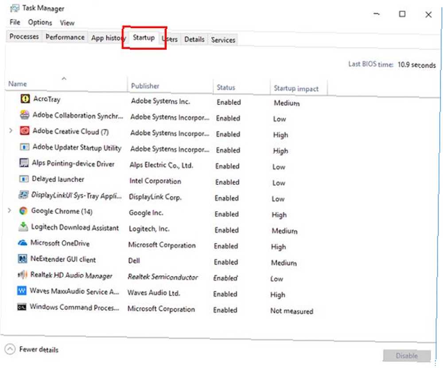
Task: Click the Logitech Download Assistant icon
Action: pyautogui.click(x=23, y=227)
